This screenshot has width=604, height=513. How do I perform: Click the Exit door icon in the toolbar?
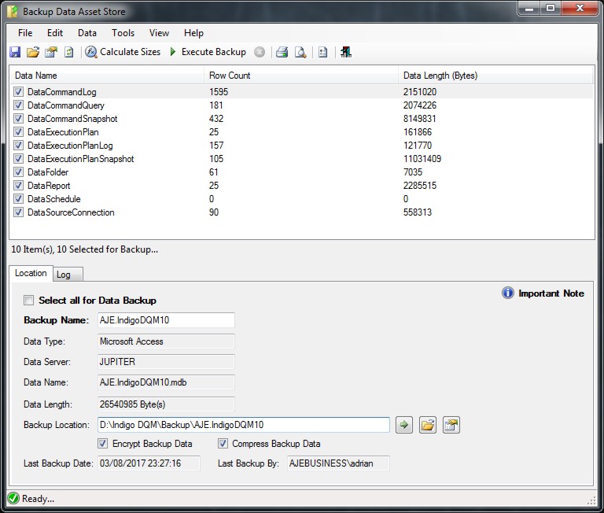click(x=346, y=52)
